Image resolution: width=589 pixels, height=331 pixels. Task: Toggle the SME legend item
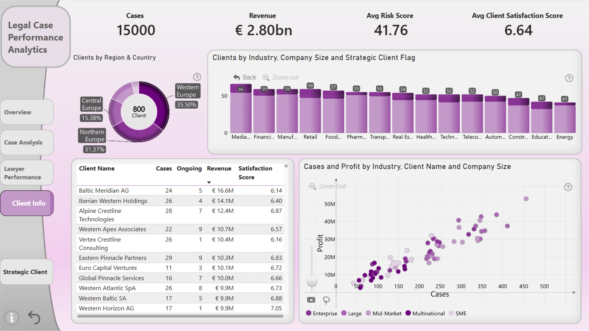click(x=457, y=313)
